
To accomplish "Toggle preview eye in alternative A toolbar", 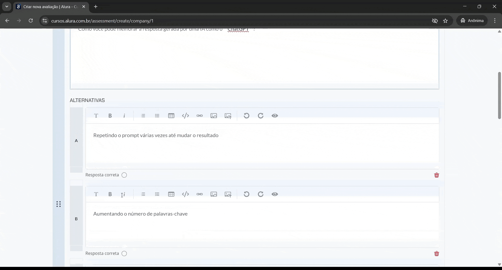I will [x=275, y=116].
